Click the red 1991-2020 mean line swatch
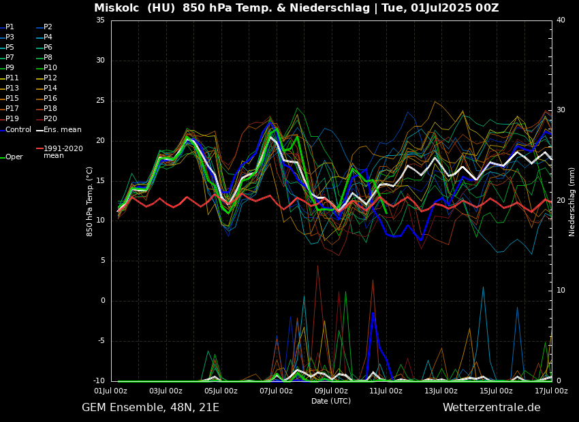The height and width of the screenshot is (422, 579). point(40,148)
